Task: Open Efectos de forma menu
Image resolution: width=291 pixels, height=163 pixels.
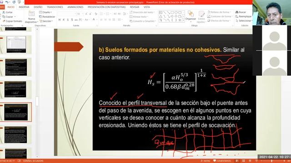Action: [219, 20]
